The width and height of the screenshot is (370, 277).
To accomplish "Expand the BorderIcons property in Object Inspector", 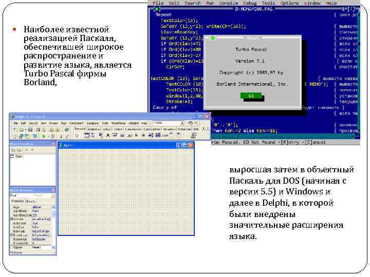I will [x=11, y=235].
